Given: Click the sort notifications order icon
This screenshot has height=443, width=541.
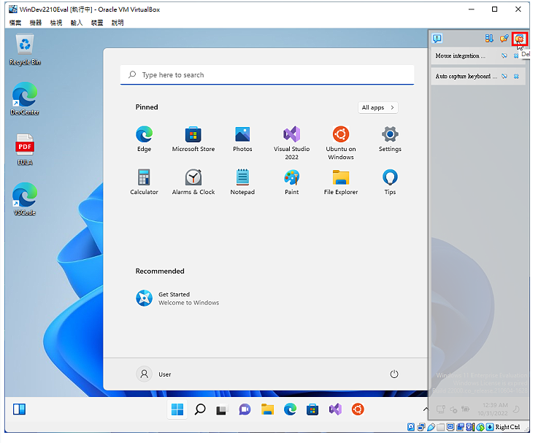Looking at the screenshot, I should tap(489, 38).
